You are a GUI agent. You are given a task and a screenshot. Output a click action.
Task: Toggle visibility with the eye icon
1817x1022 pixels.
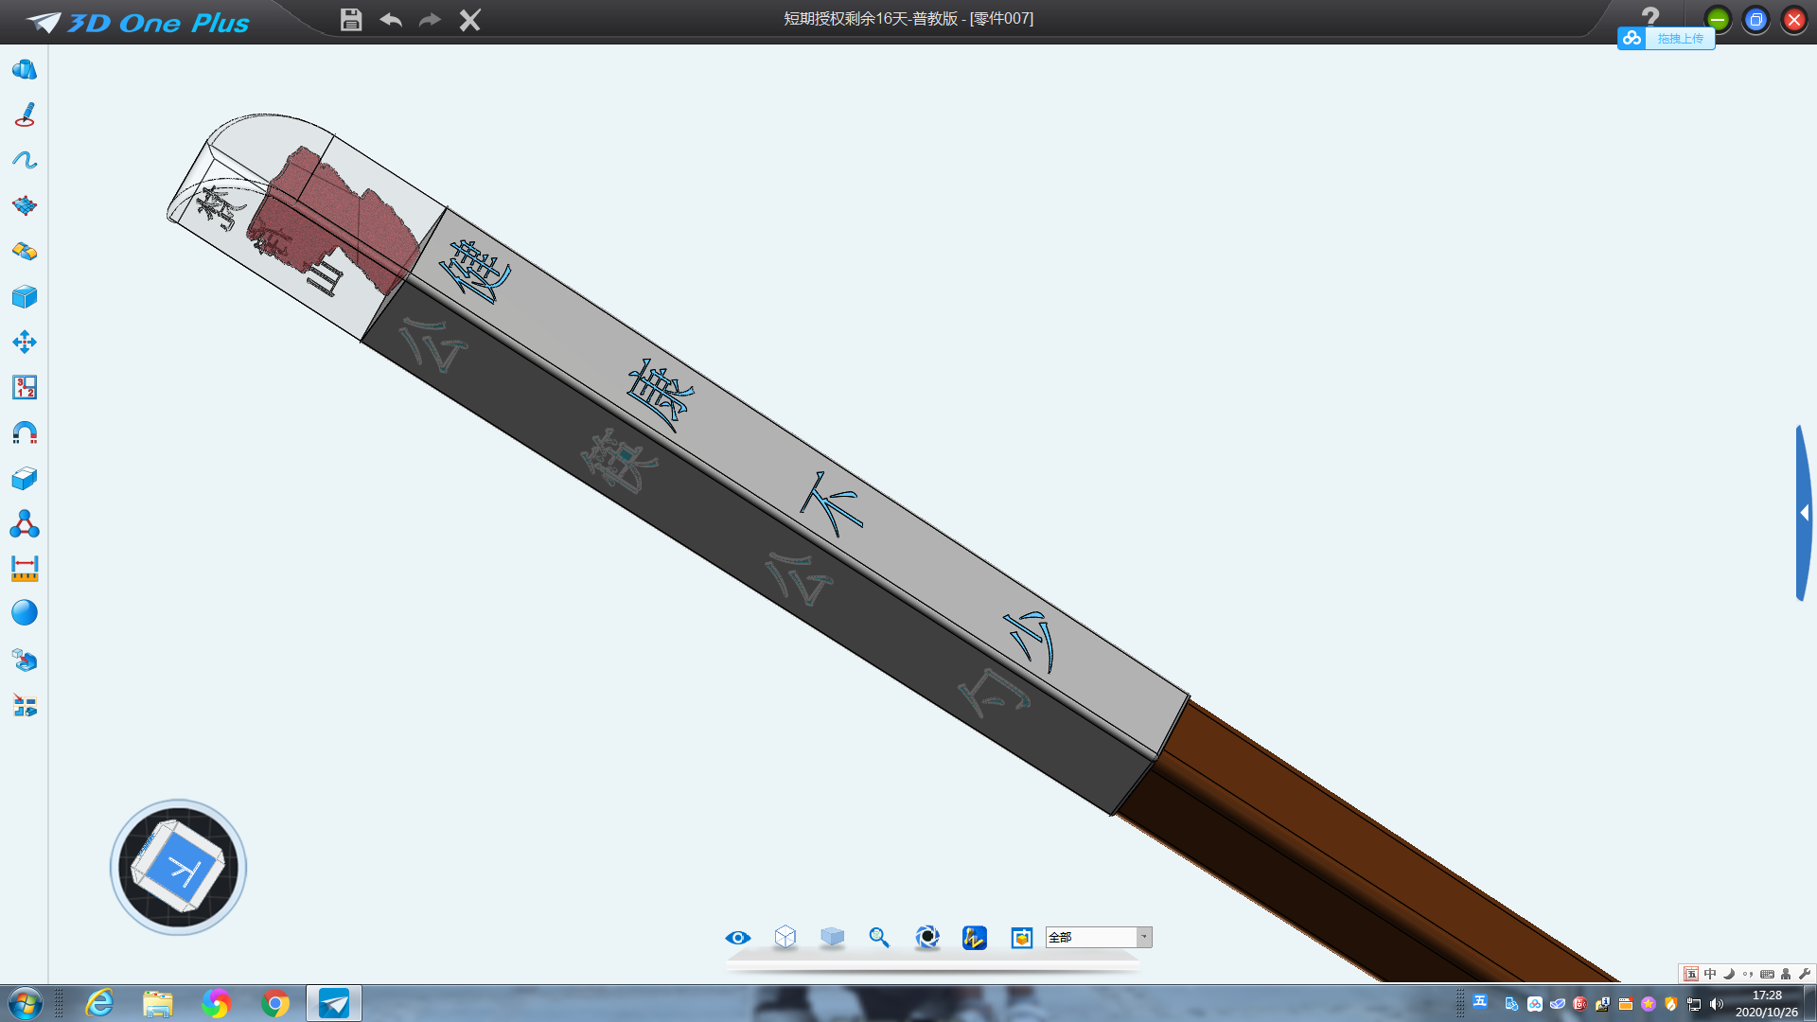click(737, 938)
